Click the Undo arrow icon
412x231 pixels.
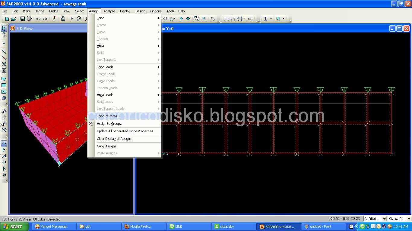[x=38, y=19]
